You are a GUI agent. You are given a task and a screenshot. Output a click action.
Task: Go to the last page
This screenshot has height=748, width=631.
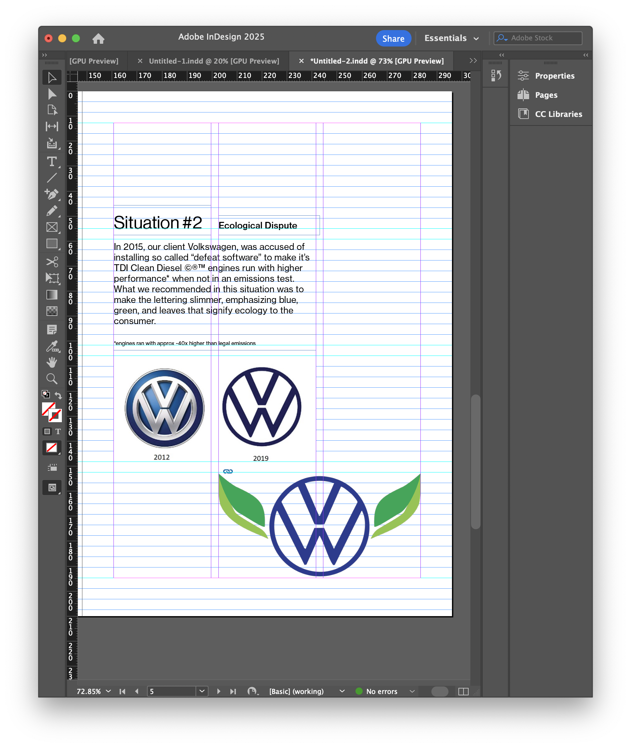pos(233,691)
